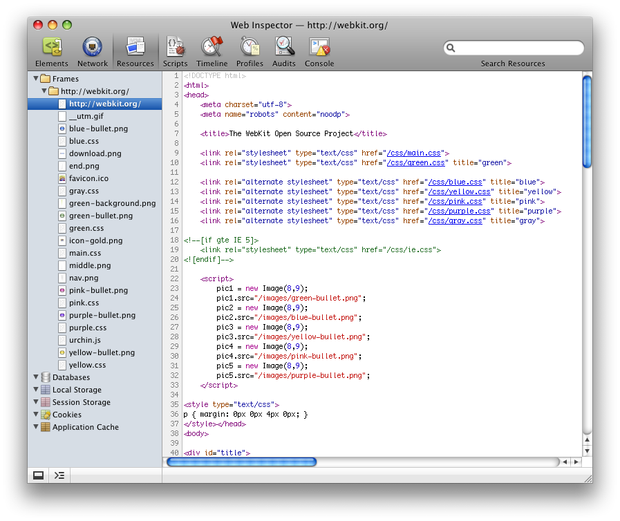The image size is (620, 521).
Task: Select the urchin.js script resource
Action: click(95, 341)
